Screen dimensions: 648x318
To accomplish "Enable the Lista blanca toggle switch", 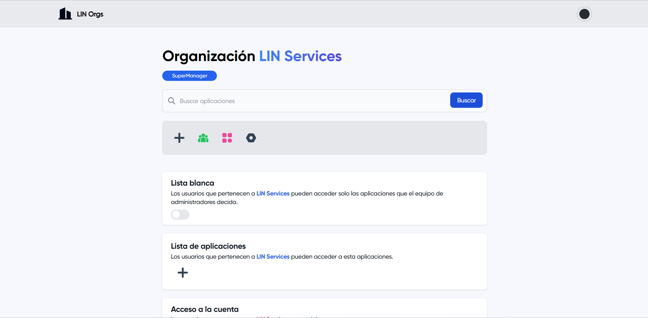I will point(180,215).
